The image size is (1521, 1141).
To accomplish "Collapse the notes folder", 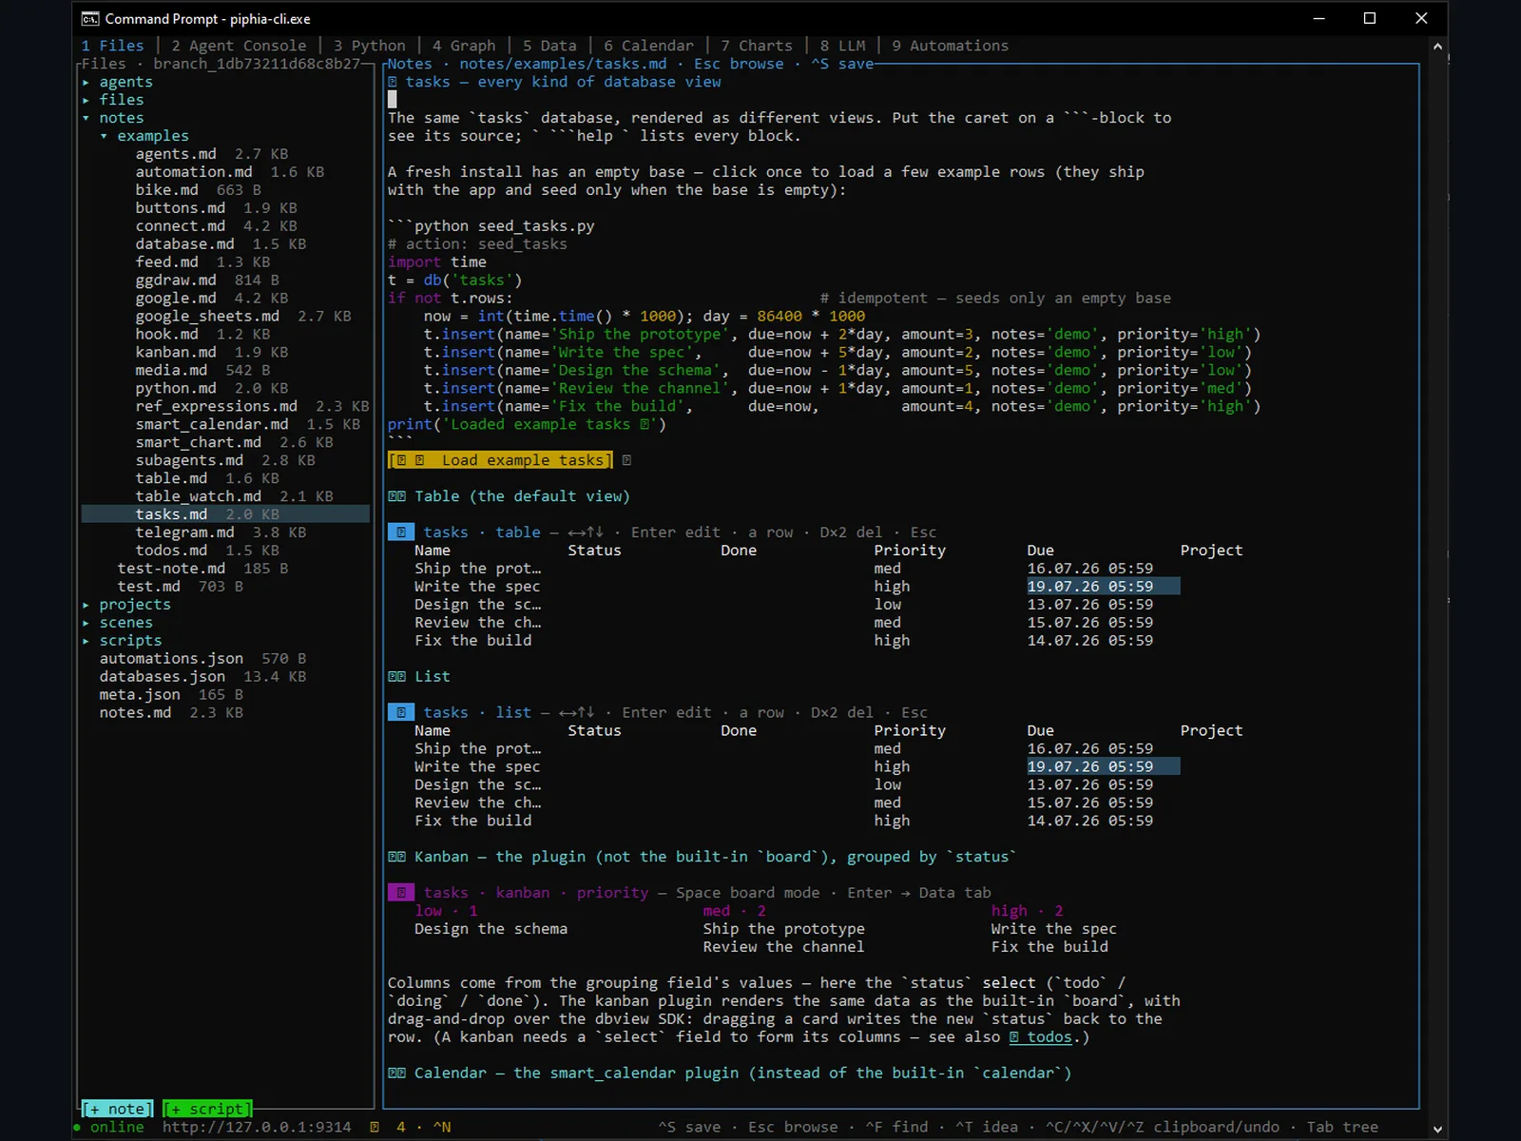I will point(86,118).
